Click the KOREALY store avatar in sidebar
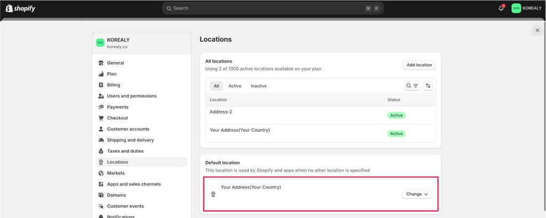This screenshot has height=218, width=546. click(x=100, y=43)
